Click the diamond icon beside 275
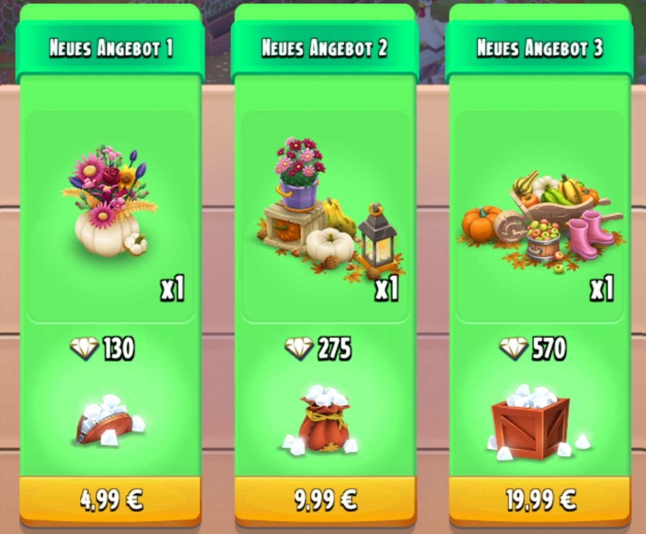The image size is (646, 534). click(299, 348)
